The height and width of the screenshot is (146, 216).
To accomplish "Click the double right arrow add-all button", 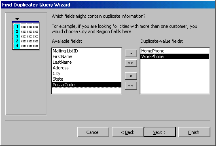I will coord(131,63).
